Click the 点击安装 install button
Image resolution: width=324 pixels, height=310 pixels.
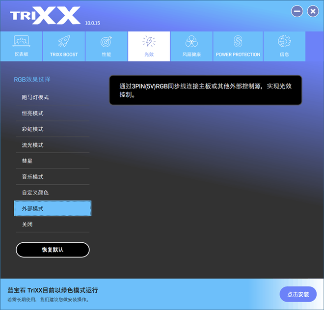298,294
